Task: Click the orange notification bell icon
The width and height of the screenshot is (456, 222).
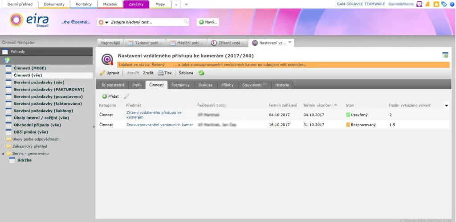Action: pyautogui.click(x=427, y=4)
